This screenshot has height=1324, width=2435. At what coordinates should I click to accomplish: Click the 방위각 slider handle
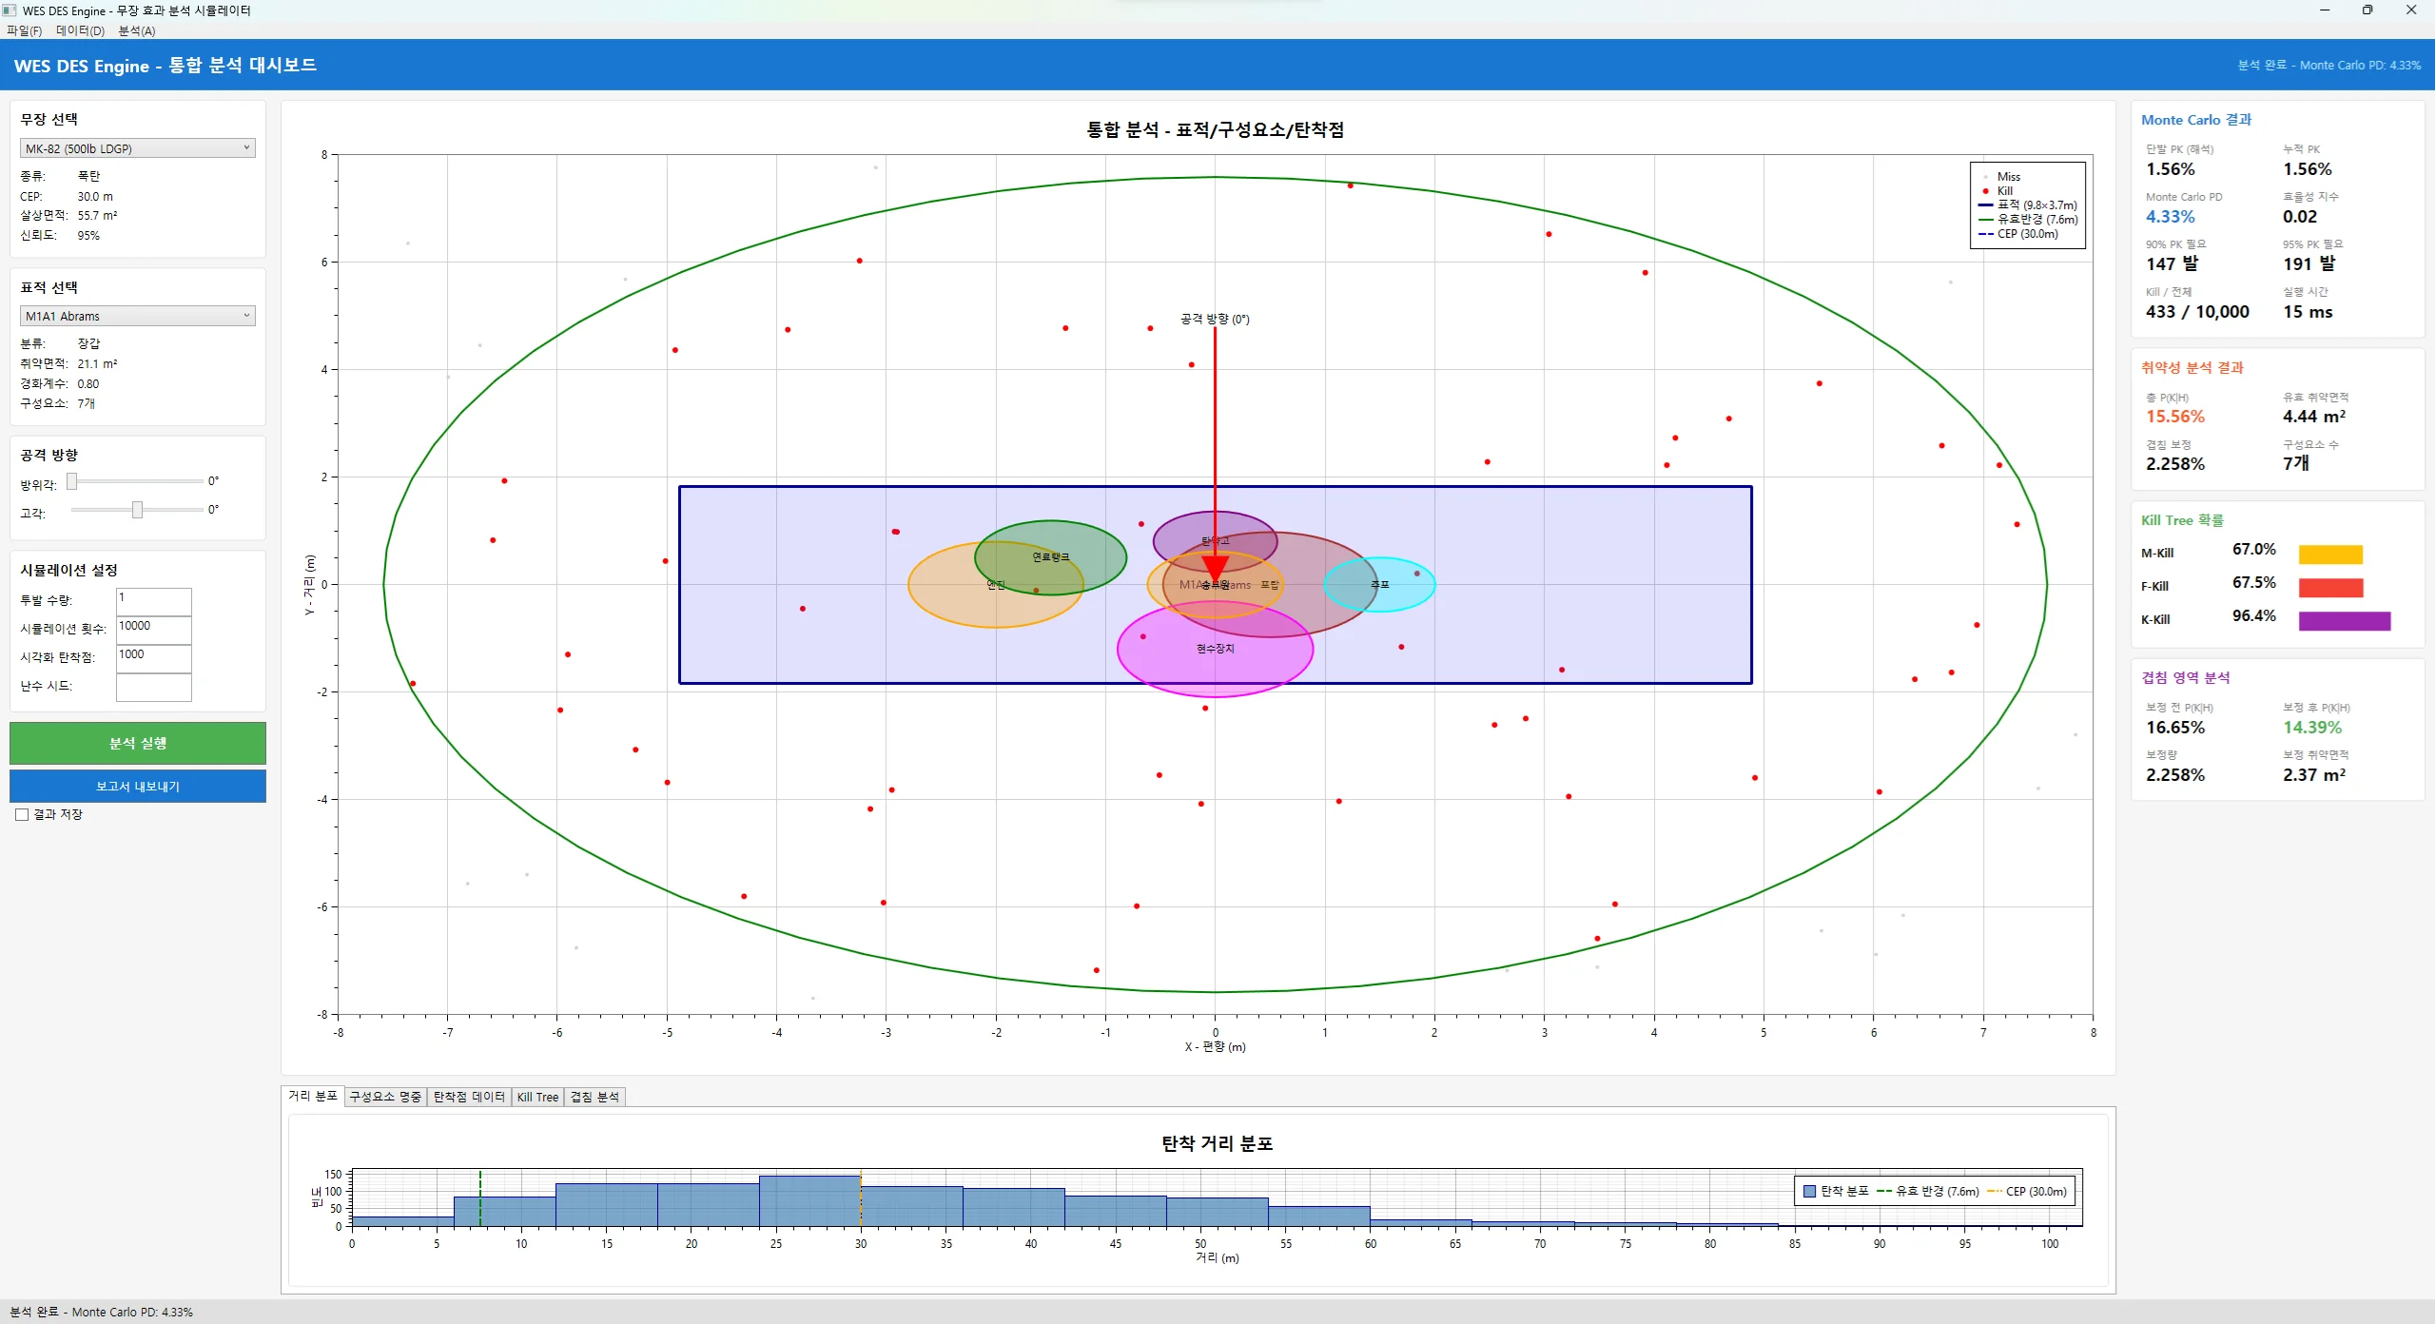click(71, 481)
